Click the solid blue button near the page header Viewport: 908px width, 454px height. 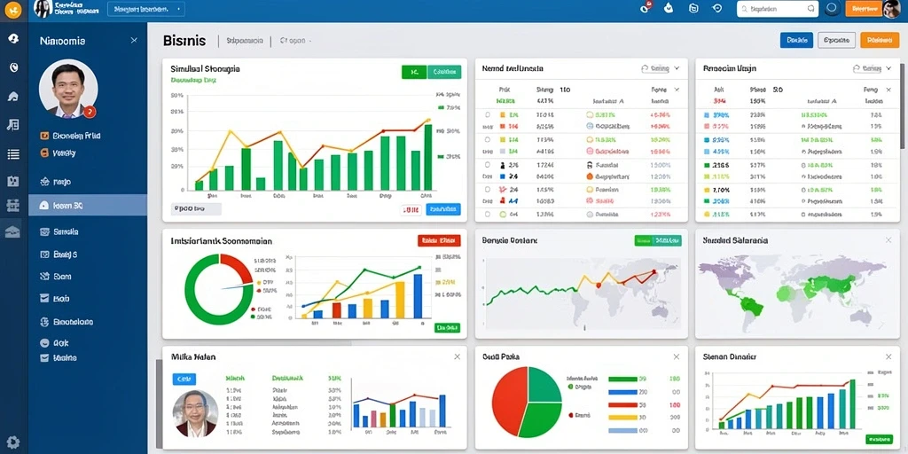(796, 40)
